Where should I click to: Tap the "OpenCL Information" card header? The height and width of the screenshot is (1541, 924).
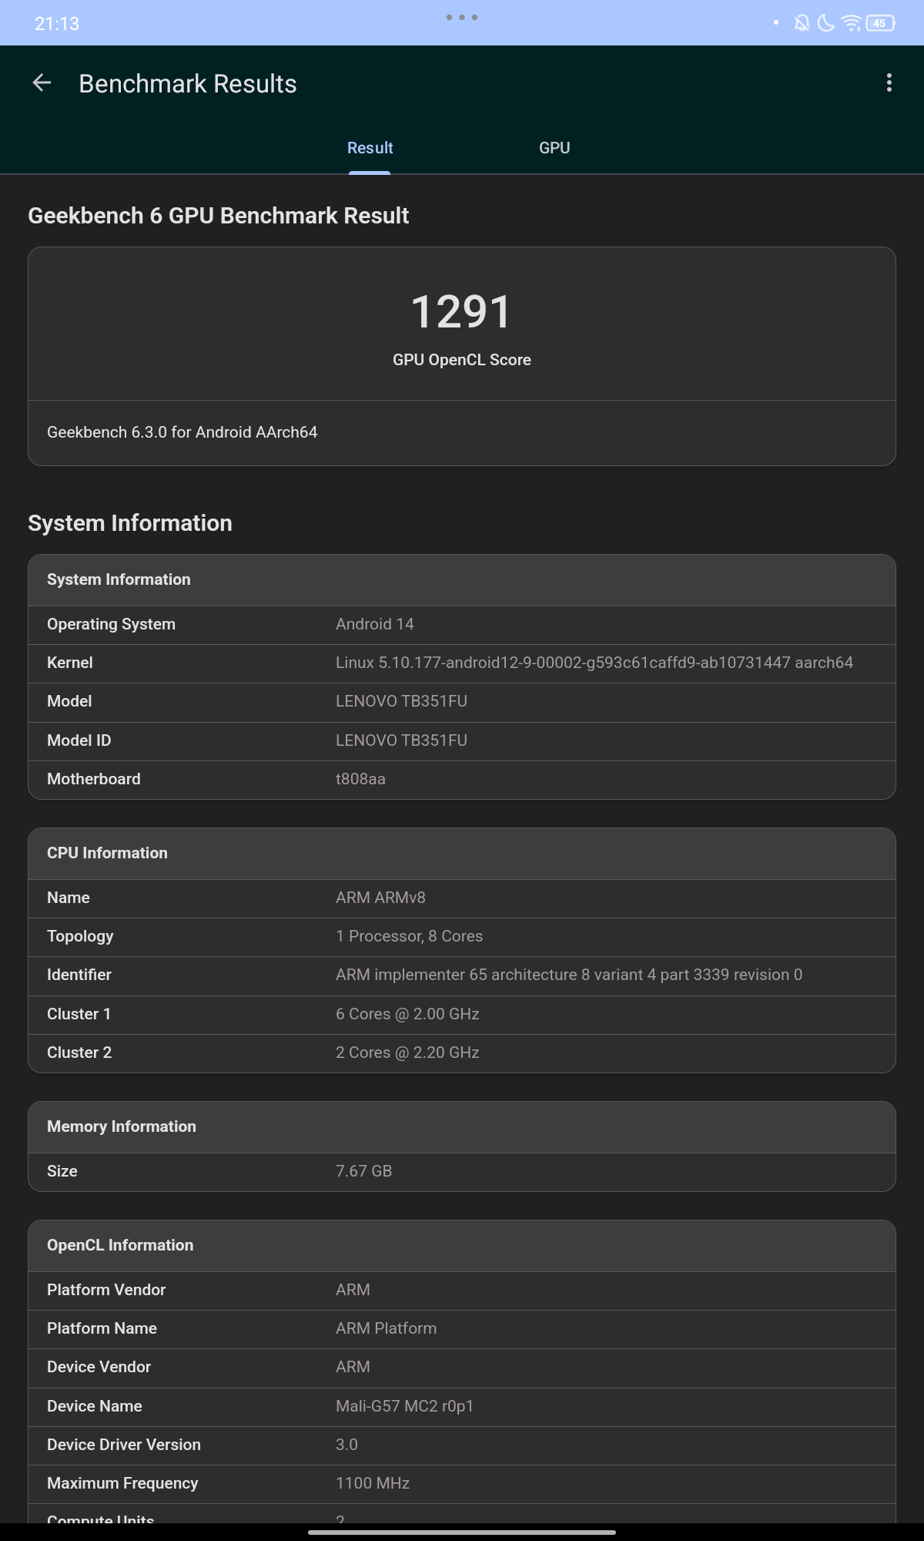(x=462, y=1246)
